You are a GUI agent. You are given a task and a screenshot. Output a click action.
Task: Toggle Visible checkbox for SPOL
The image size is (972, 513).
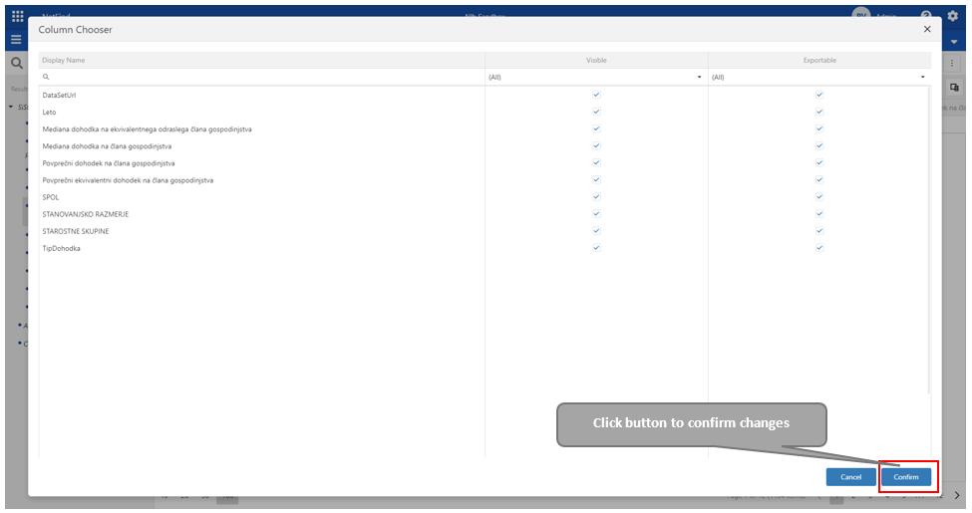pos(596,197)
